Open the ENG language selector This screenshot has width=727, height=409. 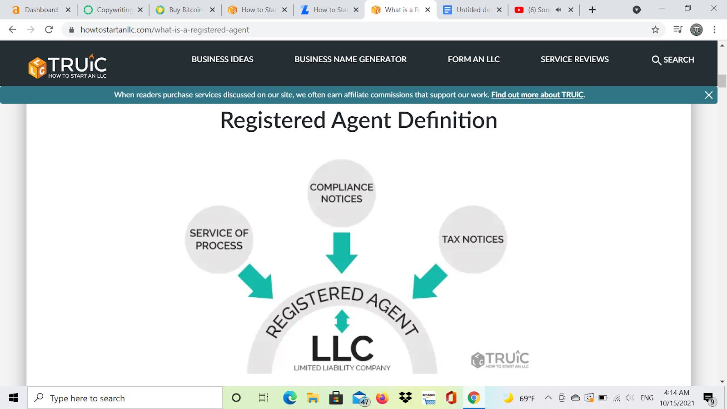tap(647, 398)
